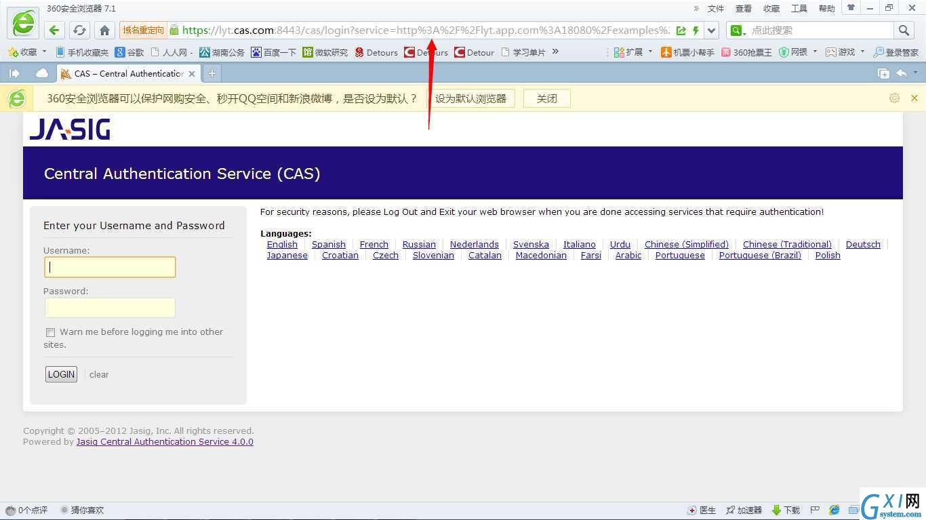Expand the 游戏 dropdown arrow
926x520 pixels.
[x=862, y=52]
